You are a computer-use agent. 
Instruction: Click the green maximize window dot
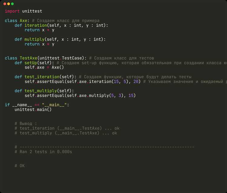click(x=12, y=4)
